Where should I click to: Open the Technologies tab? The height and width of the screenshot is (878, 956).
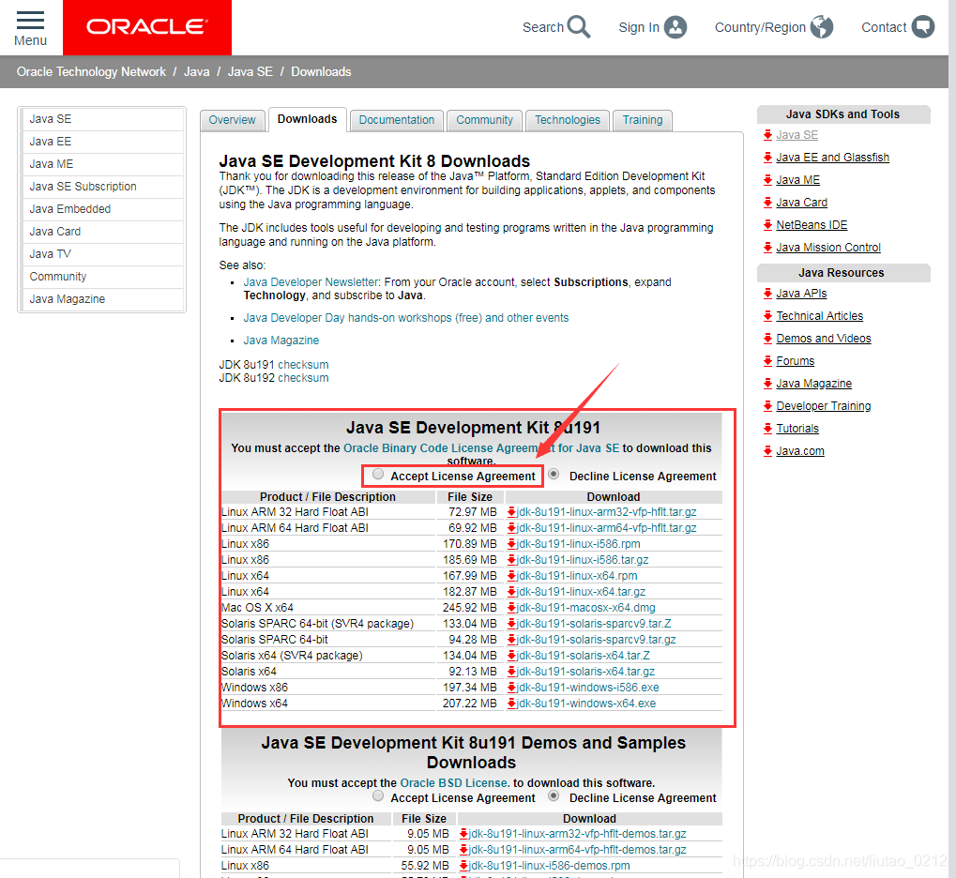568,120
